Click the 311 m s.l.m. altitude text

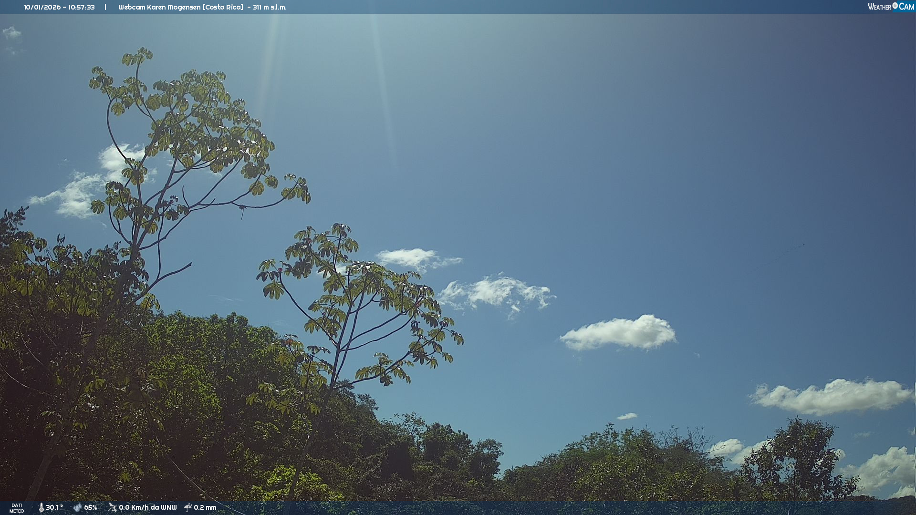[x=270, y=7]
